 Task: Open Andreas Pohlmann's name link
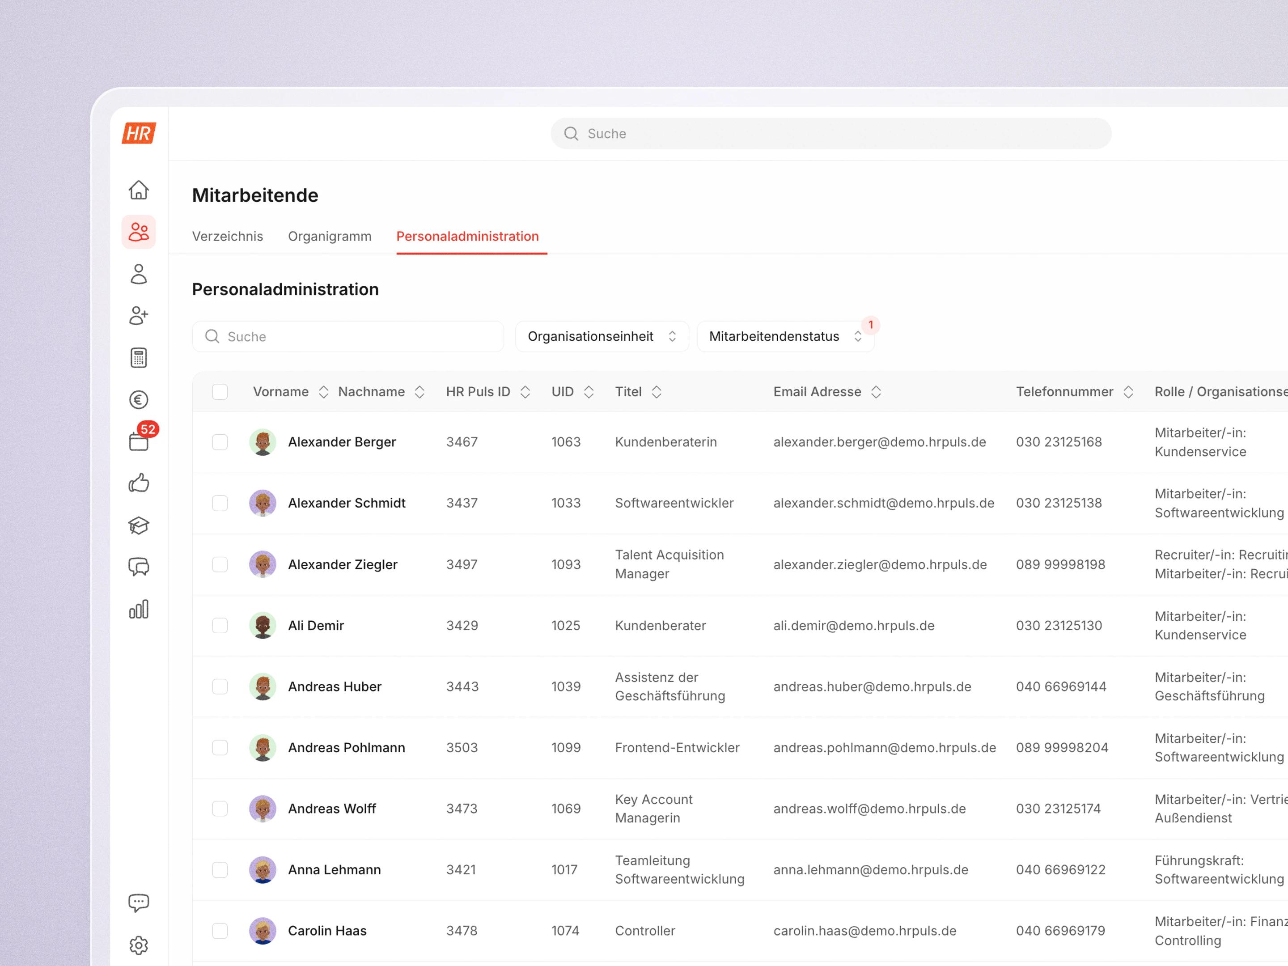(347, 748)
